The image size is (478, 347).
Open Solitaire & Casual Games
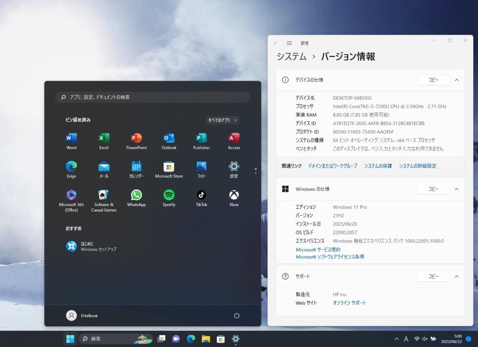pos(104,201)
